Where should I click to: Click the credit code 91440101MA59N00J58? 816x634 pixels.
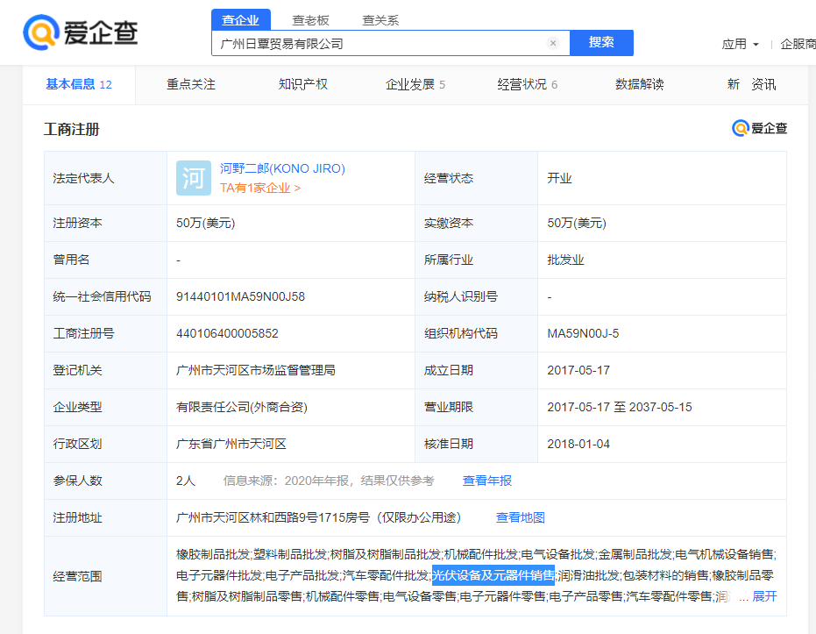click(240, 296)
